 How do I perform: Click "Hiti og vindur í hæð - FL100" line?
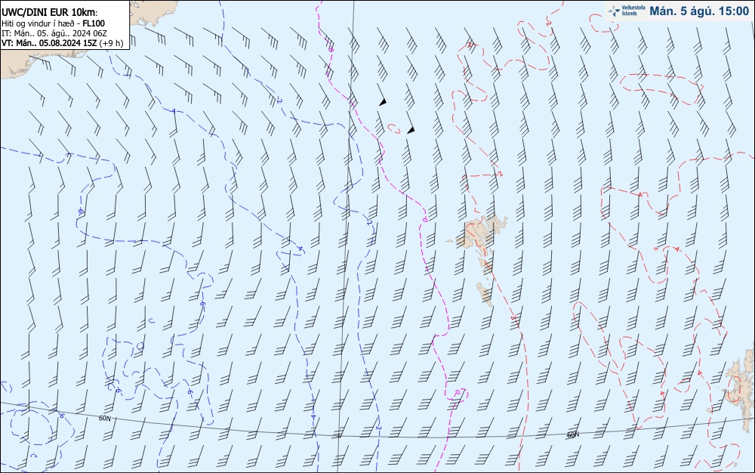coord(53,23)
